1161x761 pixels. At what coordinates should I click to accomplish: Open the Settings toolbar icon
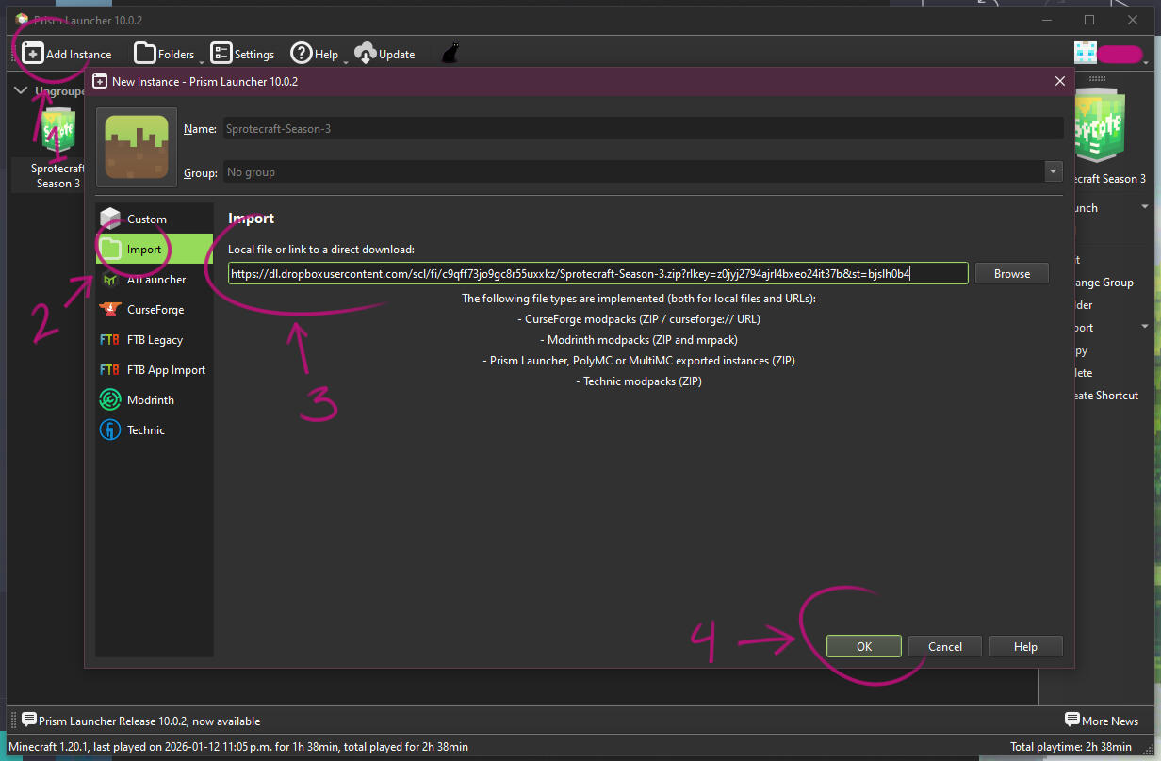point(221,54)
